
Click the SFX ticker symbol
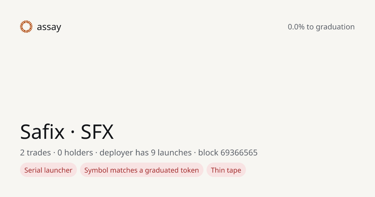pos(97,132)
